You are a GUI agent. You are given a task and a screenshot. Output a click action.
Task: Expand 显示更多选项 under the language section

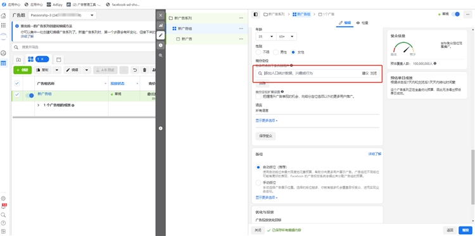point(267,121)
